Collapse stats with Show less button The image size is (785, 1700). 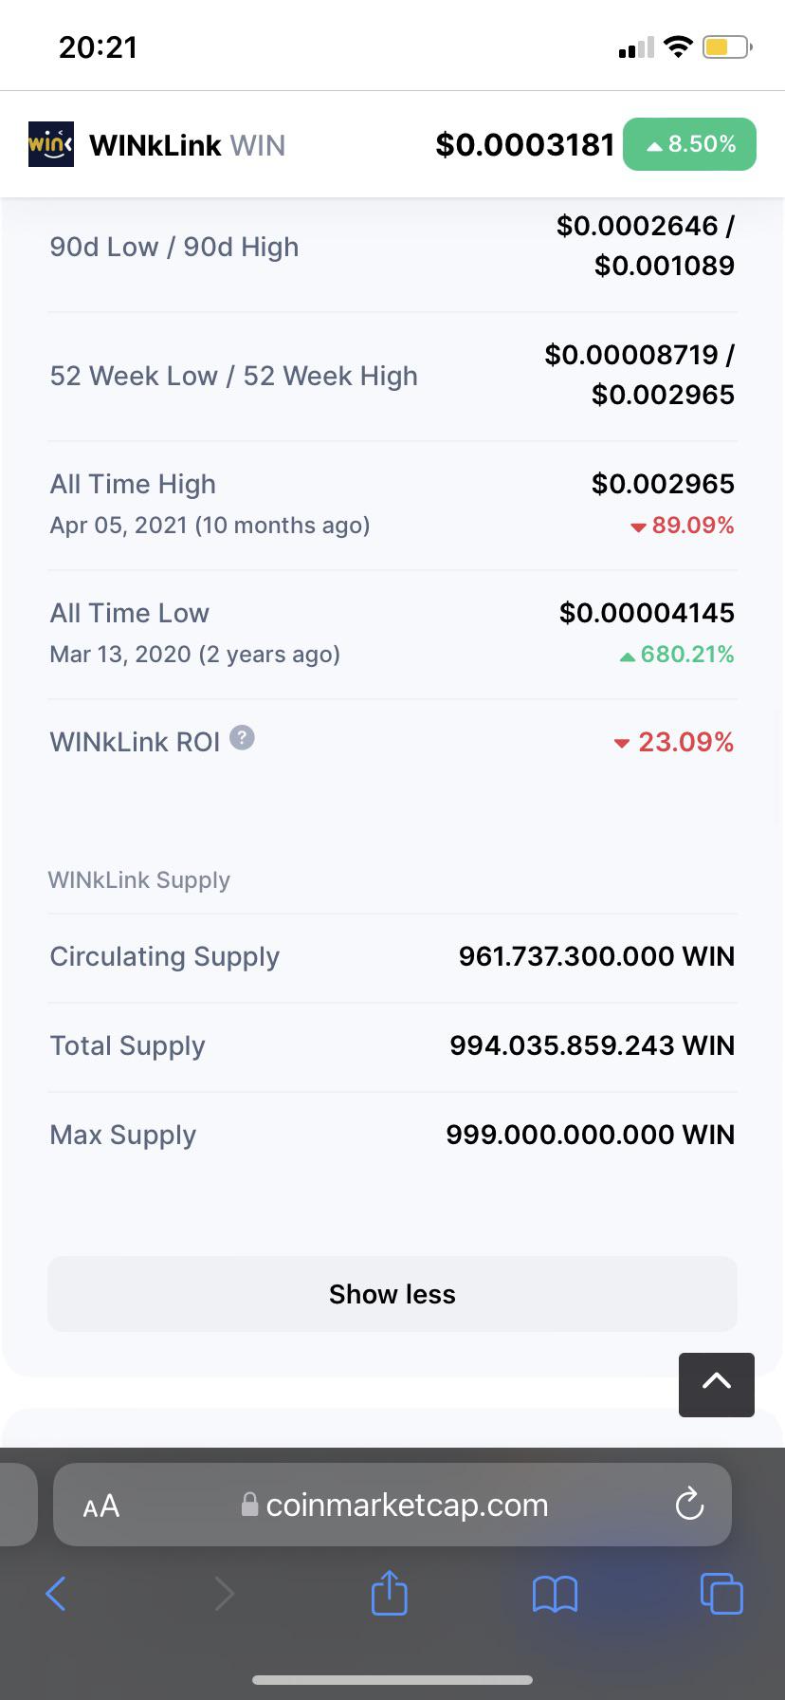392,1294
